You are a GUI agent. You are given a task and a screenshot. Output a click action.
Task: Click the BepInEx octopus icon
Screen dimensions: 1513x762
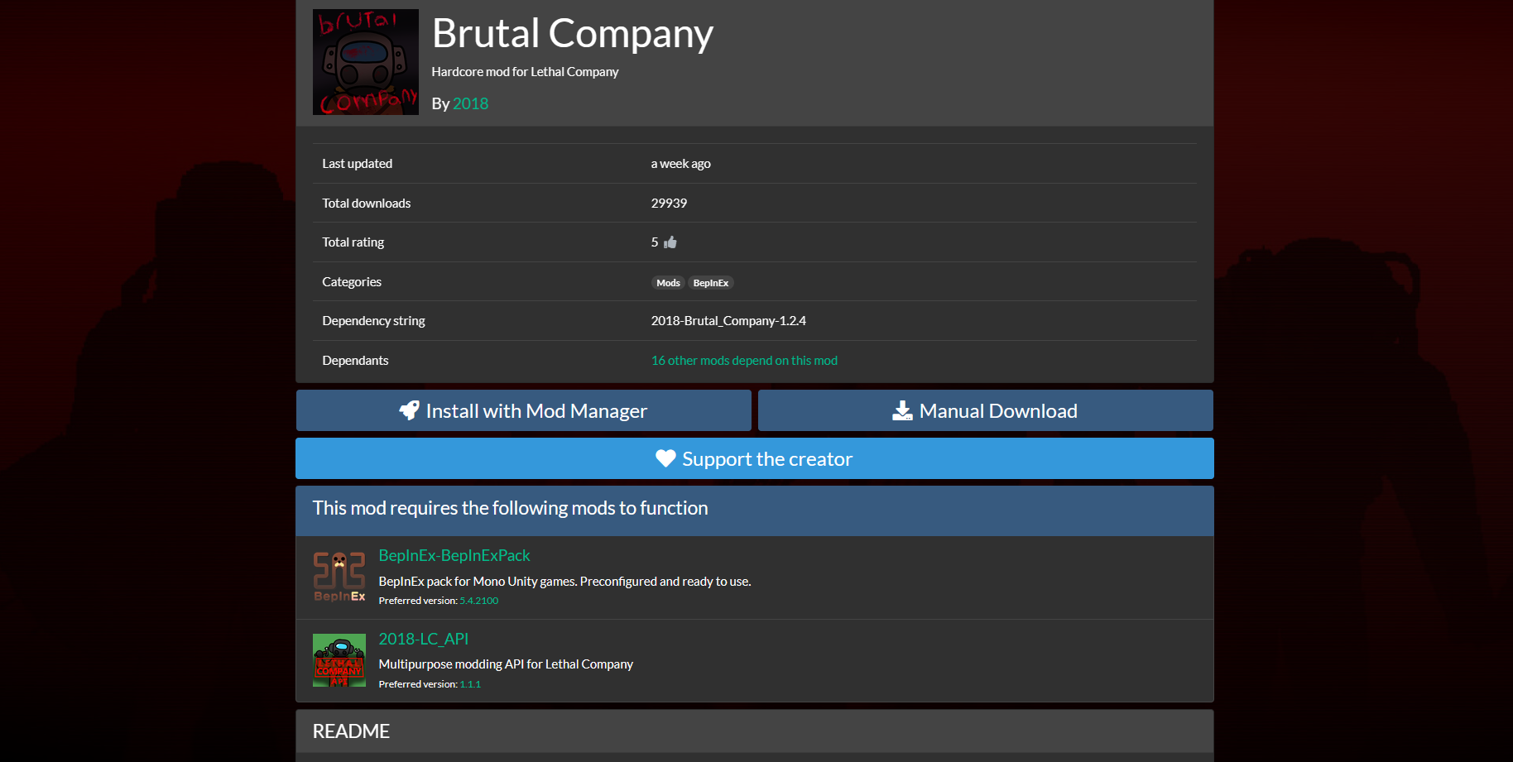coord(339,577)
